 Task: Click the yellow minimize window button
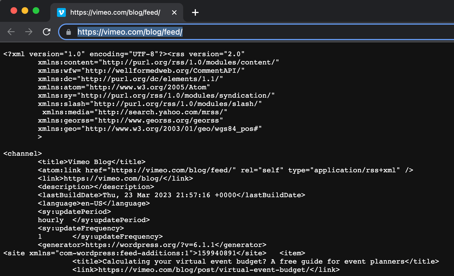(25, 11)
